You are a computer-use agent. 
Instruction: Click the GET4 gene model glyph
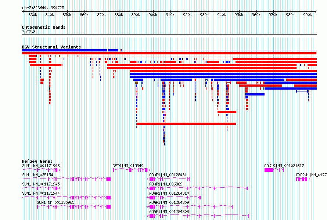point(132,170)
